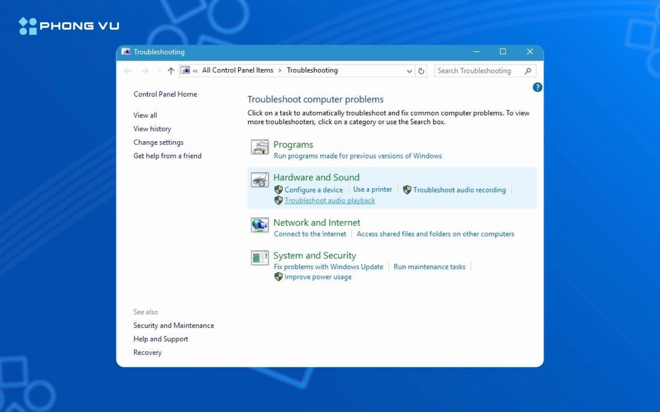Image resolution: width=660 pixels, height=412 pixels.
Task: Click the Network and Internet globe icon
Action: pos(260,225)
